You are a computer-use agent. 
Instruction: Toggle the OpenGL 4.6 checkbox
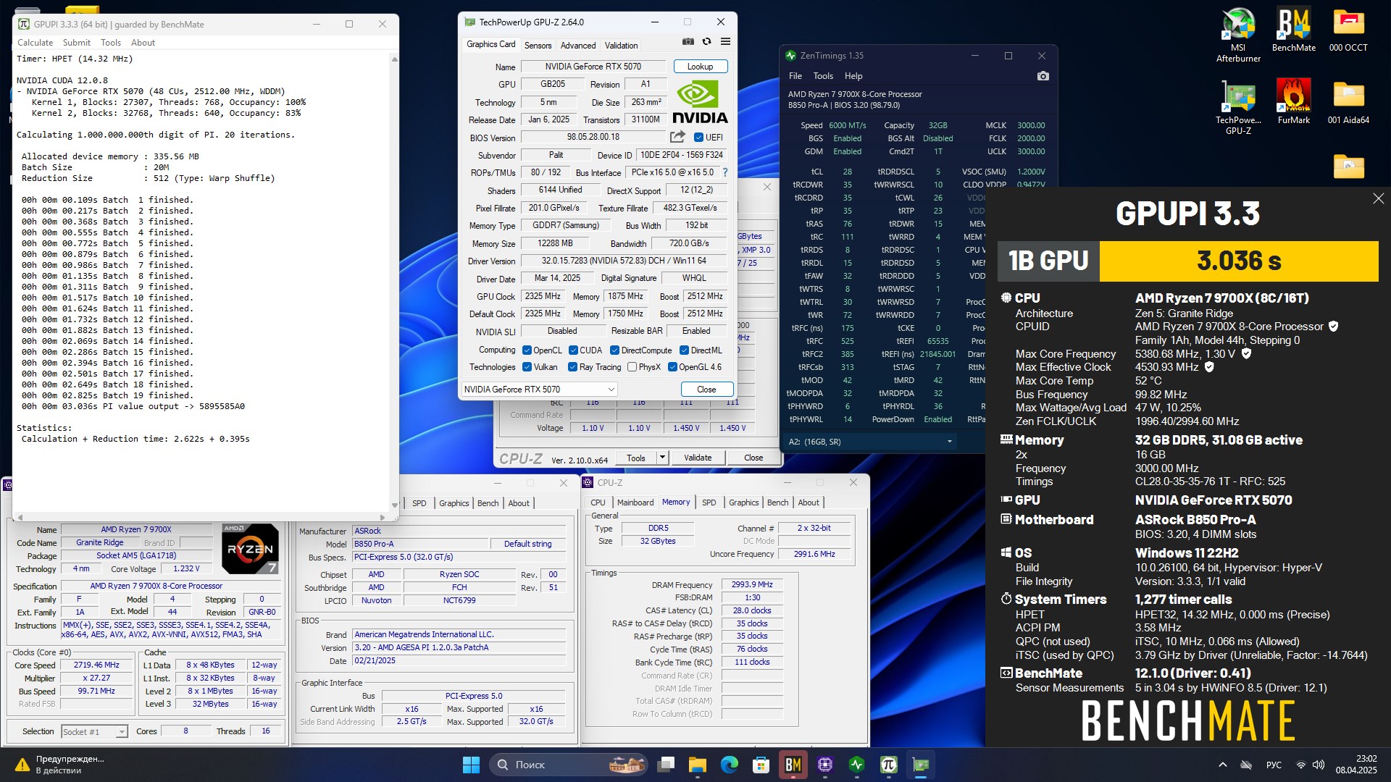672,367
